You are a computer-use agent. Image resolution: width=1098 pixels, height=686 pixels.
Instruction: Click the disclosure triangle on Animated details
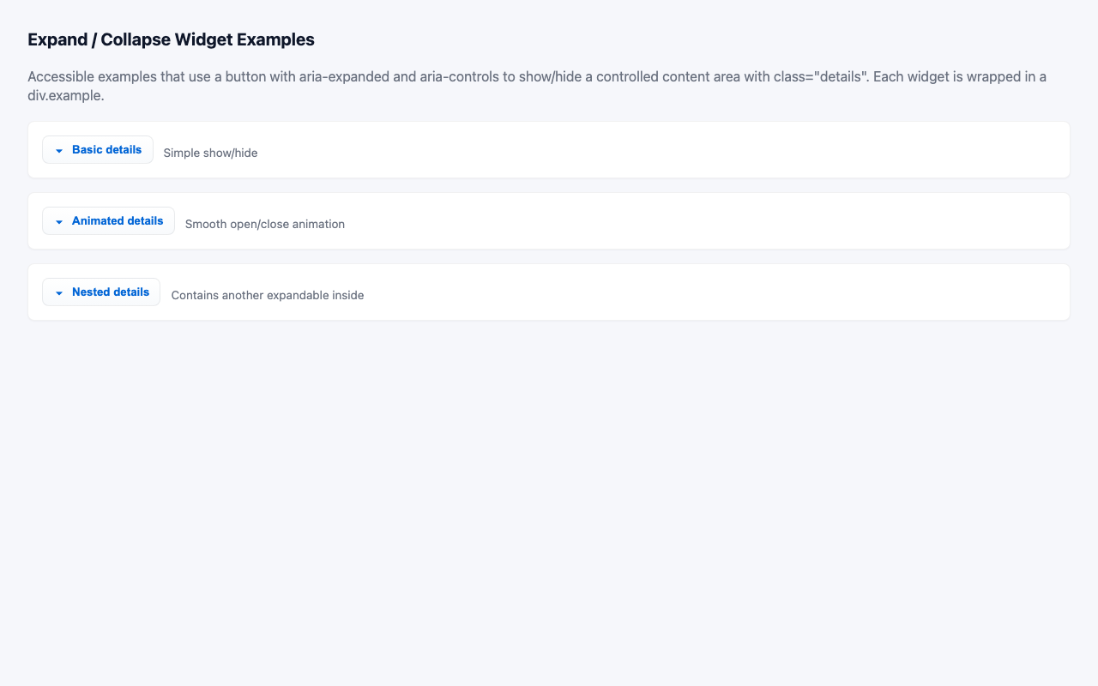58,221
